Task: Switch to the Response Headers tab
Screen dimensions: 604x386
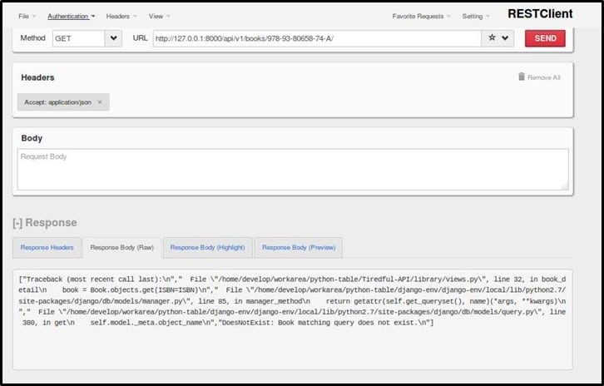Action: (x=47, y=247)
